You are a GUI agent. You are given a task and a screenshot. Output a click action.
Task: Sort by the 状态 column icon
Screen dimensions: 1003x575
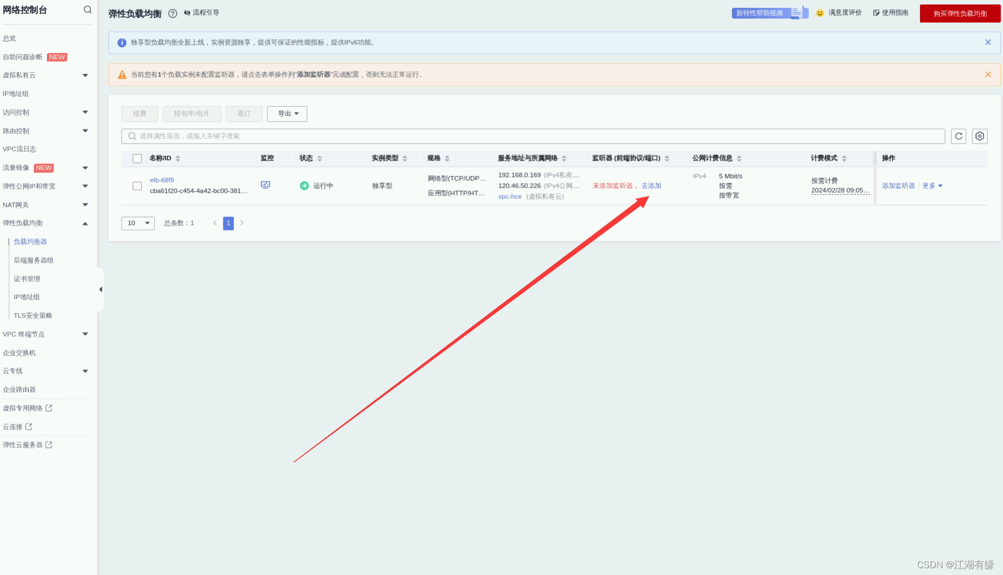click(320, 159)
